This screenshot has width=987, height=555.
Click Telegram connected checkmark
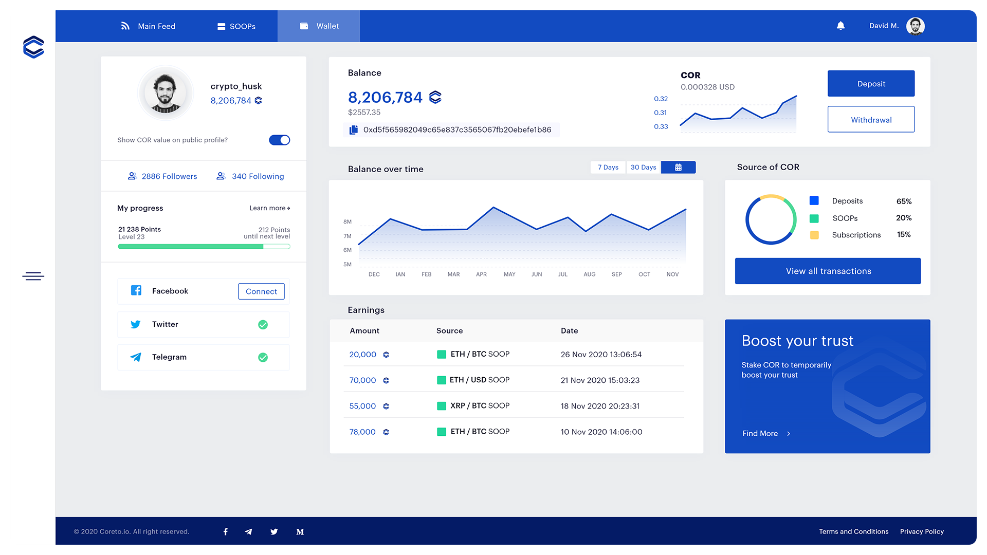click(263, 357)
